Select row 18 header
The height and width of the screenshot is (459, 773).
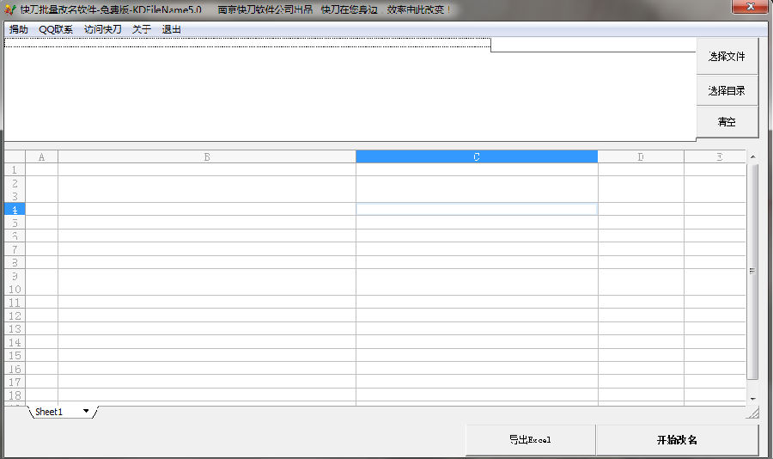[15, 395]
